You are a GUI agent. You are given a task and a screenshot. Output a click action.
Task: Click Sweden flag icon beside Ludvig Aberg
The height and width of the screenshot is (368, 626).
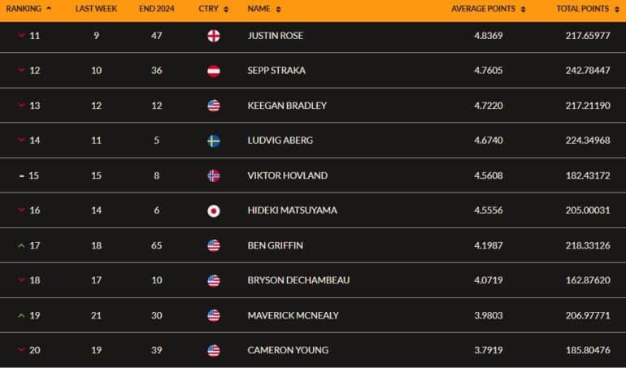[214, 141]
